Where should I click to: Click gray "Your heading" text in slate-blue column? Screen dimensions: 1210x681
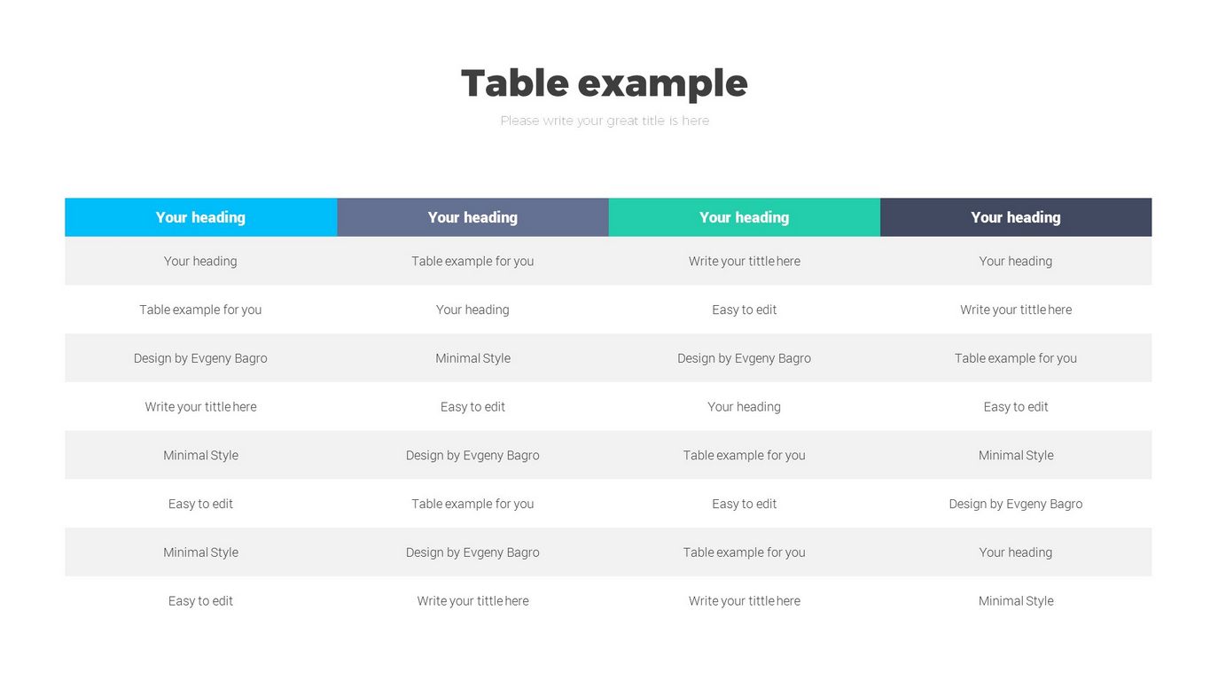point(472,309)
